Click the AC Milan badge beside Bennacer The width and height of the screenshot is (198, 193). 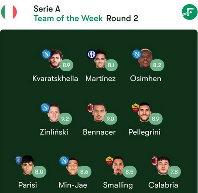[90, 108]
